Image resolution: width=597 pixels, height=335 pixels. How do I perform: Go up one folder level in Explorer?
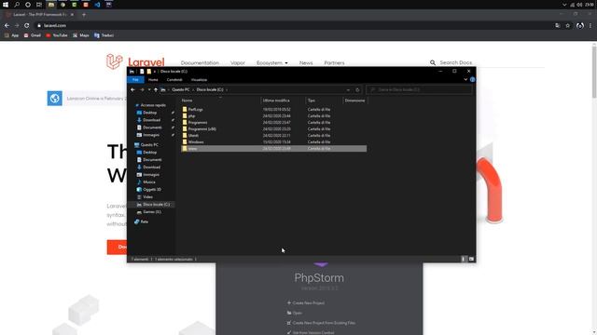(156, 89)
